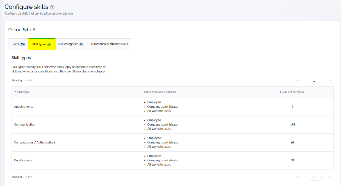Jump to last page using bottom pagination
This screenshot has width=341, height=186.
[329, 177]
